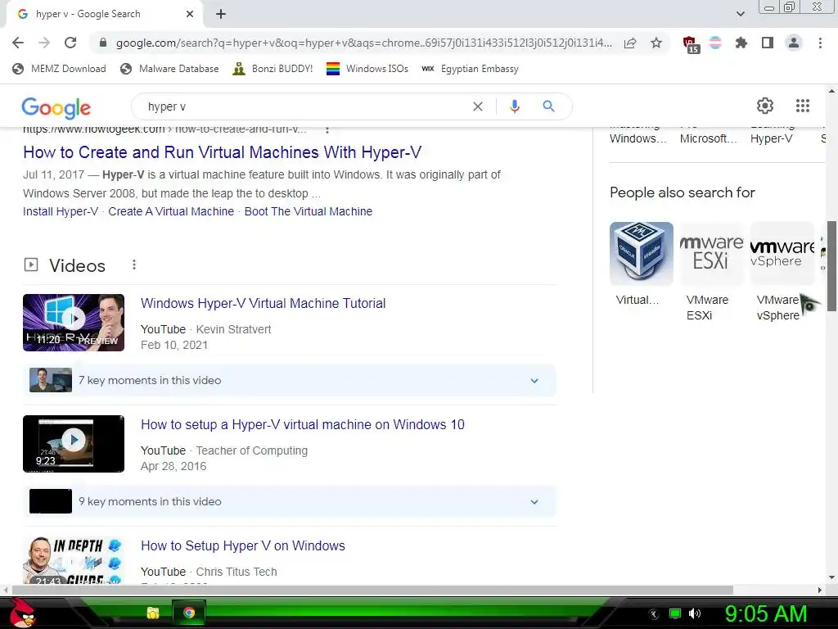Select the VMware ESXi related search card

coord(711,272)
